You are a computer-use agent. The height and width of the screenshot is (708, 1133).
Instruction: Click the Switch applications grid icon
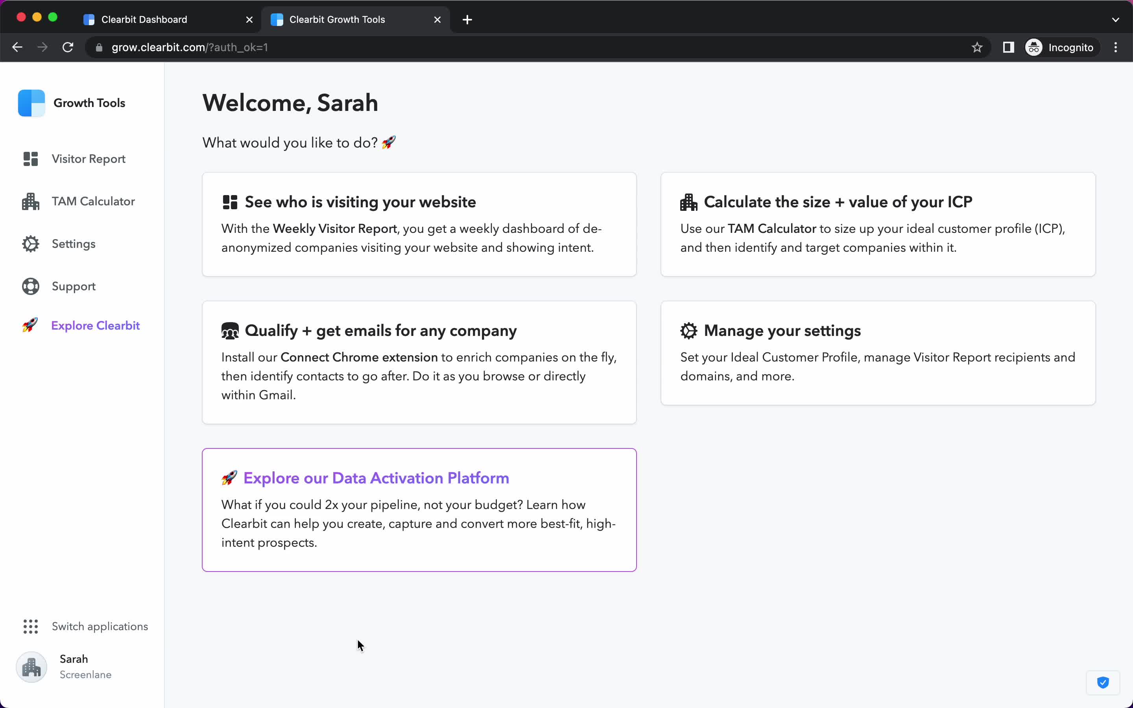pos(30,627)
